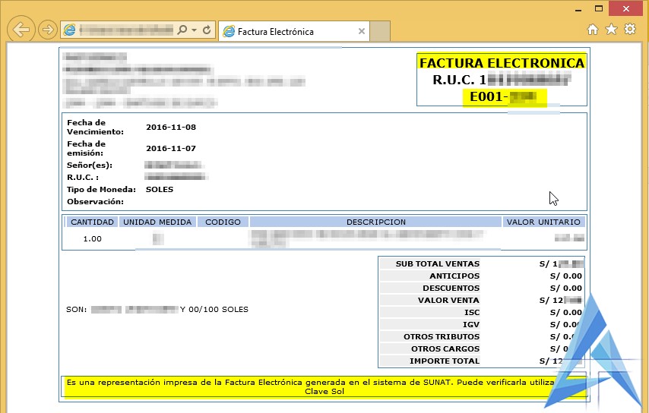Click the Internet Explorer icon in address bar
Image resolution: width=649 pixels, height=413 pixels.
click(70, 30)
